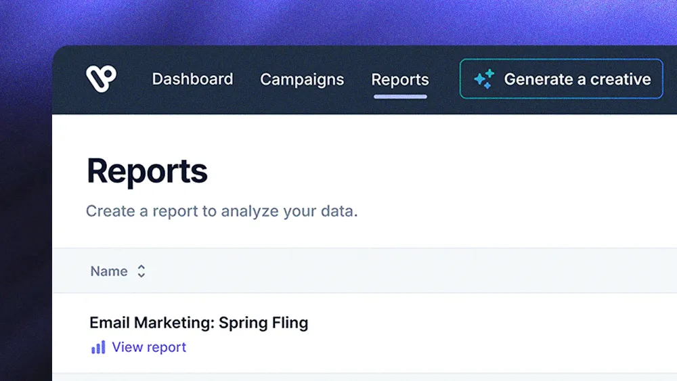Select the Reports page heading
The height and width of the screenshot is (381, 677).
coord(147,171)
